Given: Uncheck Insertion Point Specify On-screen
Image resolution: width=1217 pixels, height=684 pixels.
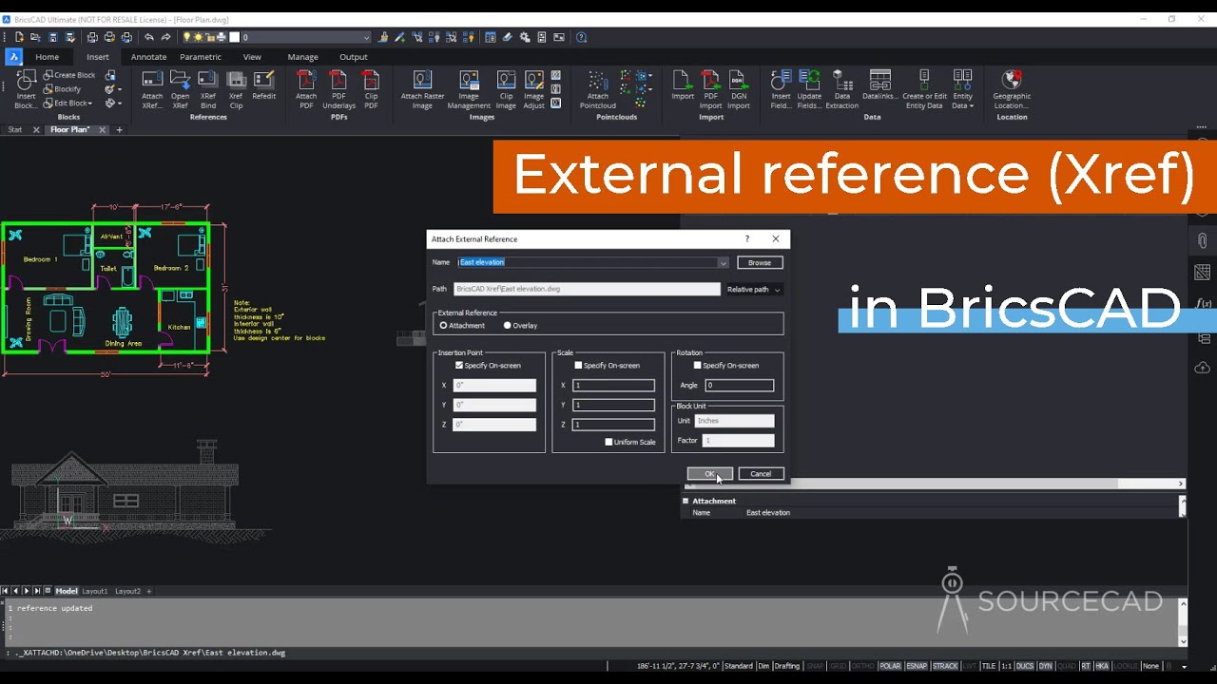Looking at the screenshot, I should tap(459, 366).
